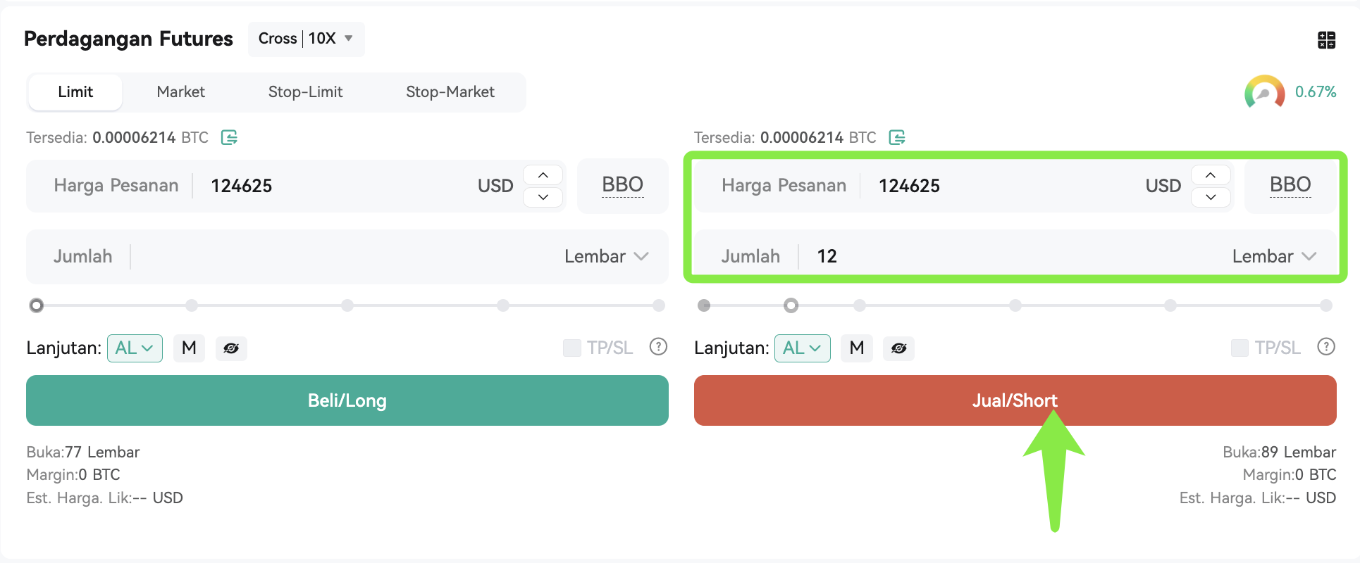Expand the Lembar unit dropdown on buy side
Viewport: 1360px width, 563px height.
tap(606, 256)
